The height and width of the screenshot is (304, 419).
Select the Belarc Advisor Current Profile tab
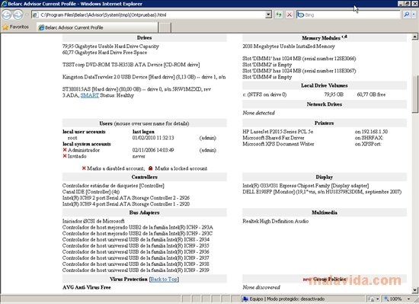[x=98, y=27]
